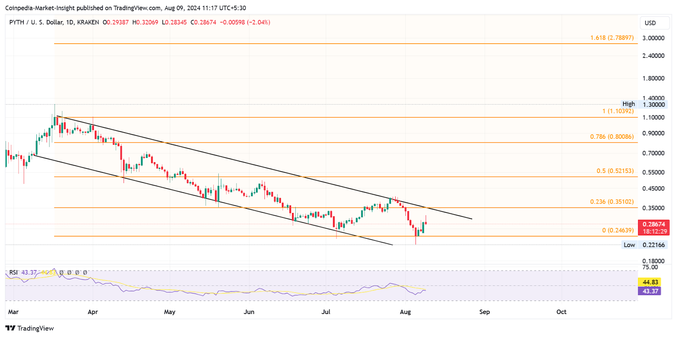This screenshot has width=677, height=337.
Task: Select the 0.786 (0.80086) Fibonacci label
Action: [x=612, y=137]
